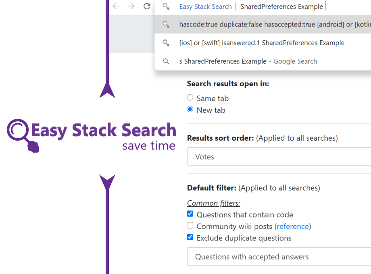Open the Votes sort order dropdown
This screenshot has height=274, width=371.
[x=279, y=156]
